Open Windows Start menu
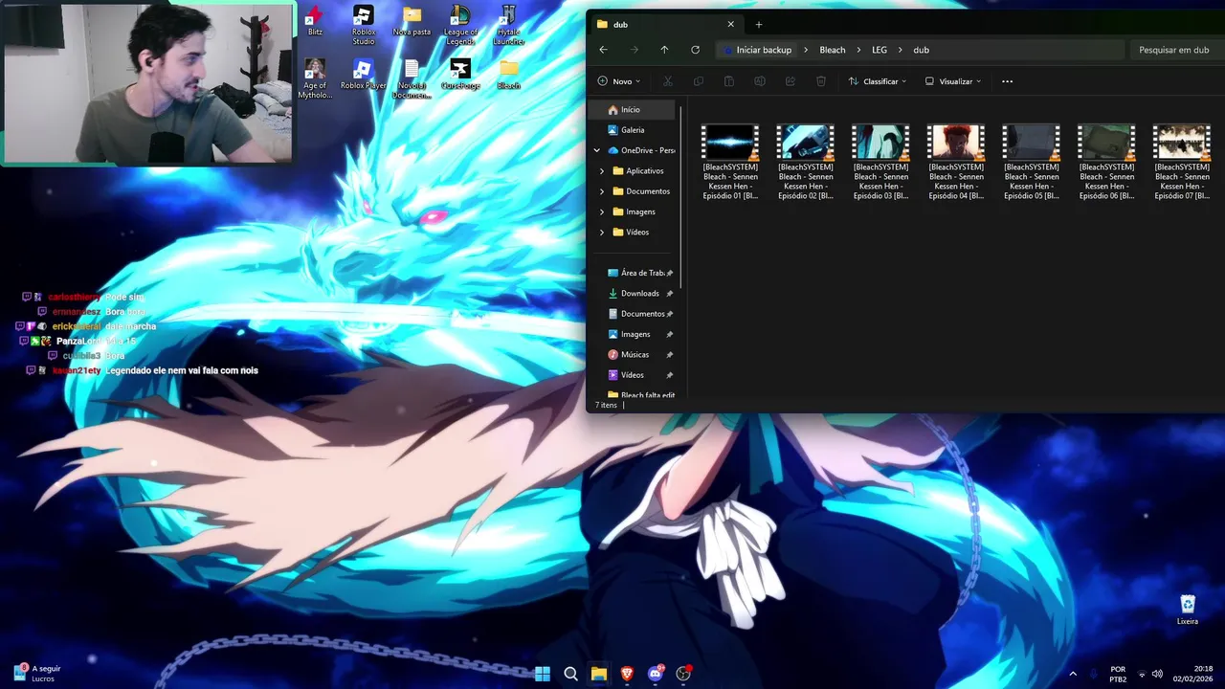The width and height of the screenshot is (1225, 689). point(543,674)
